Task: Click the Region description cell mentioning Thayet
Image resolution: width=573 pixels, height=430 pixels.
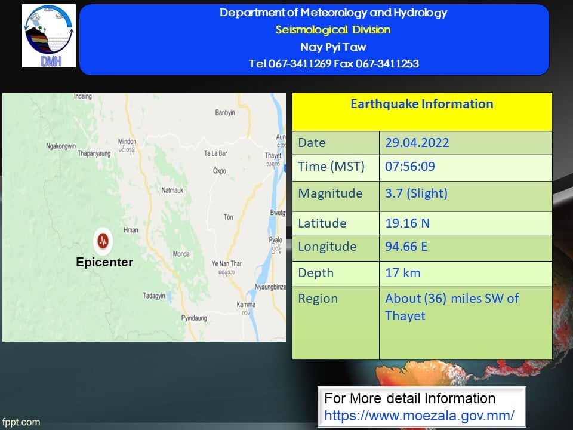Action: (x=452, y=307)
